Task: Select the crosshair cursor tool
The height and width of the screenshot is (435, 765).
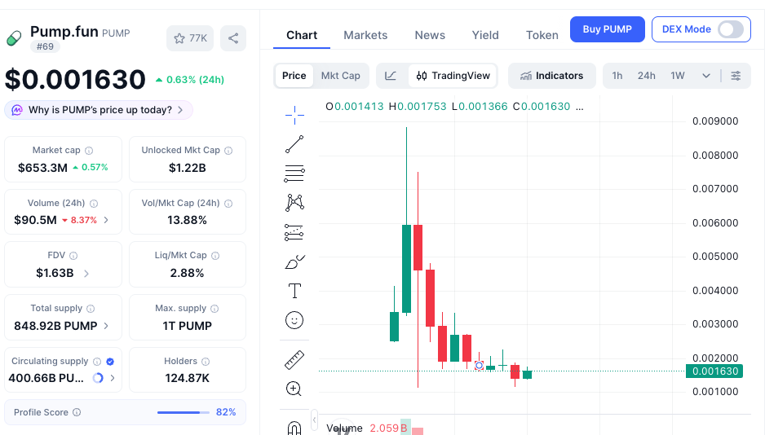Action: (294, 115)
